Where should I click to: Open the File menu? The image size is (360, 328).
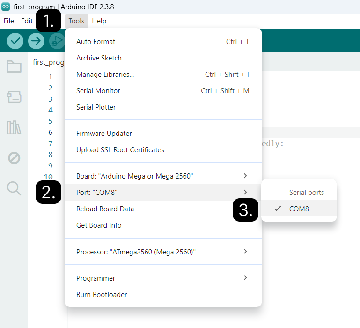9,21
